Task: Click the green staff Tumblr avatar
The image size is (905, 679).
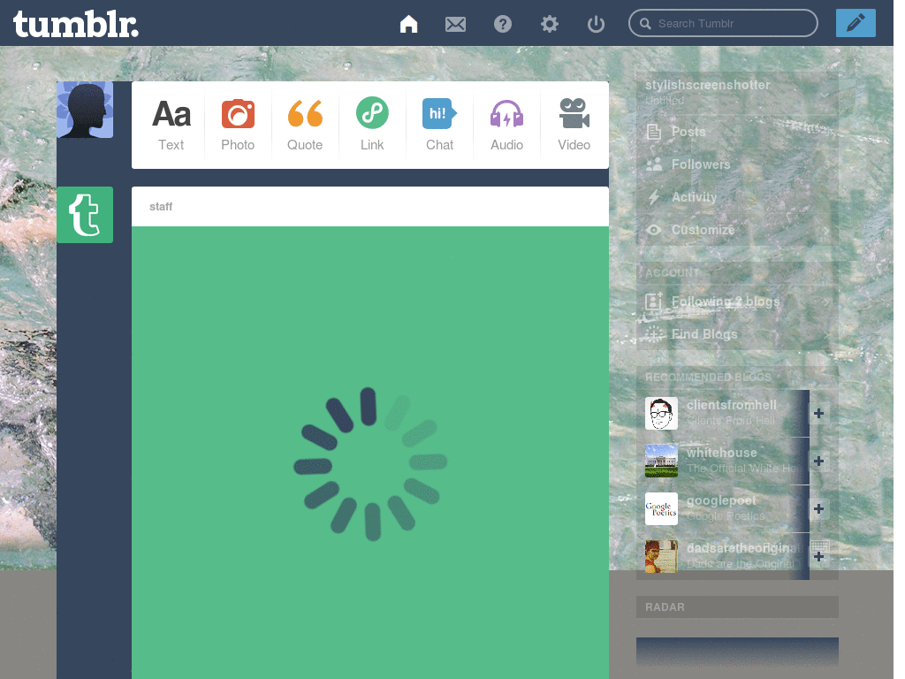Action: (85, 215)
